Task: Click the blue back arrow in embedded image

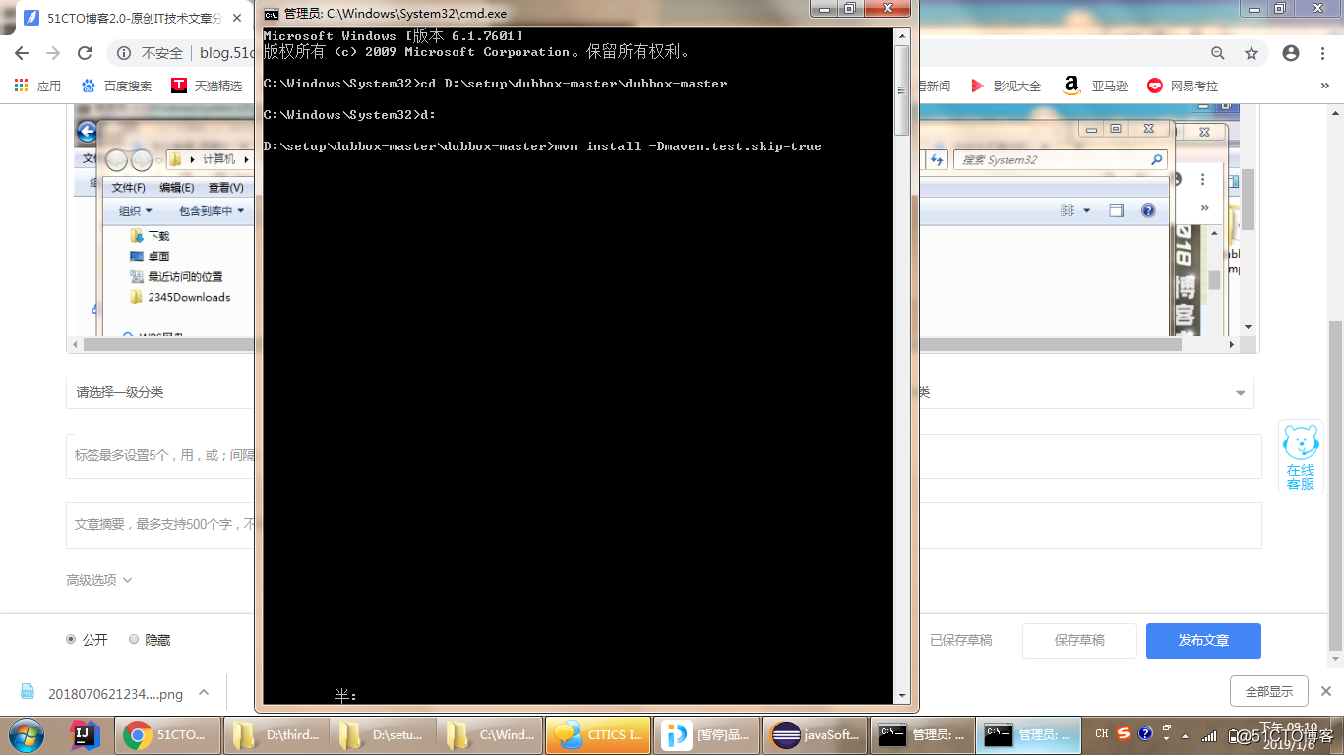Action: [x=87, y=131]
